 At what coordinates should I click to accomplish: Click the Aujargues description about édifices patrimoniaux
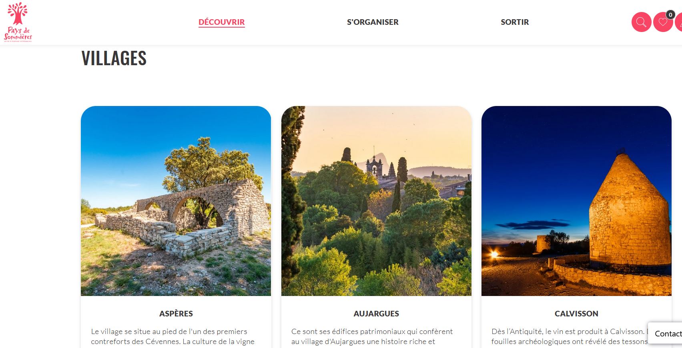click(372, 336)
